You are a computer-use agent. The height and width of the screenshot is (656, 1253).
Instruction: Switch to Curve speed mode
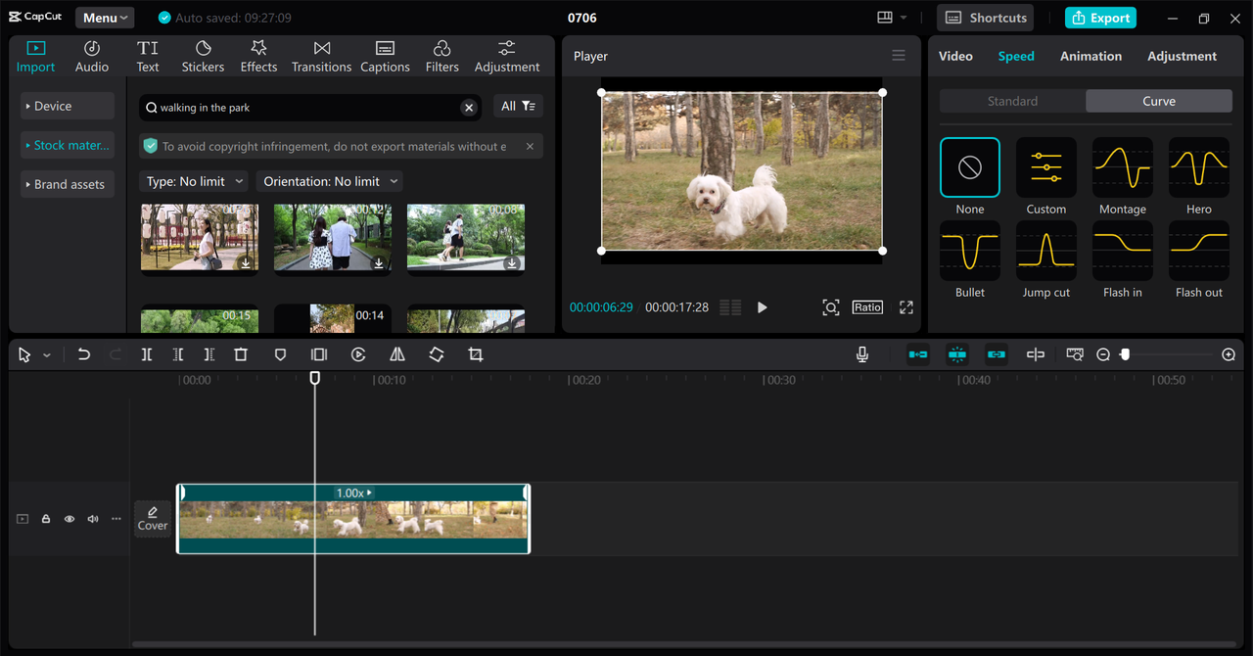[1159, 101]
